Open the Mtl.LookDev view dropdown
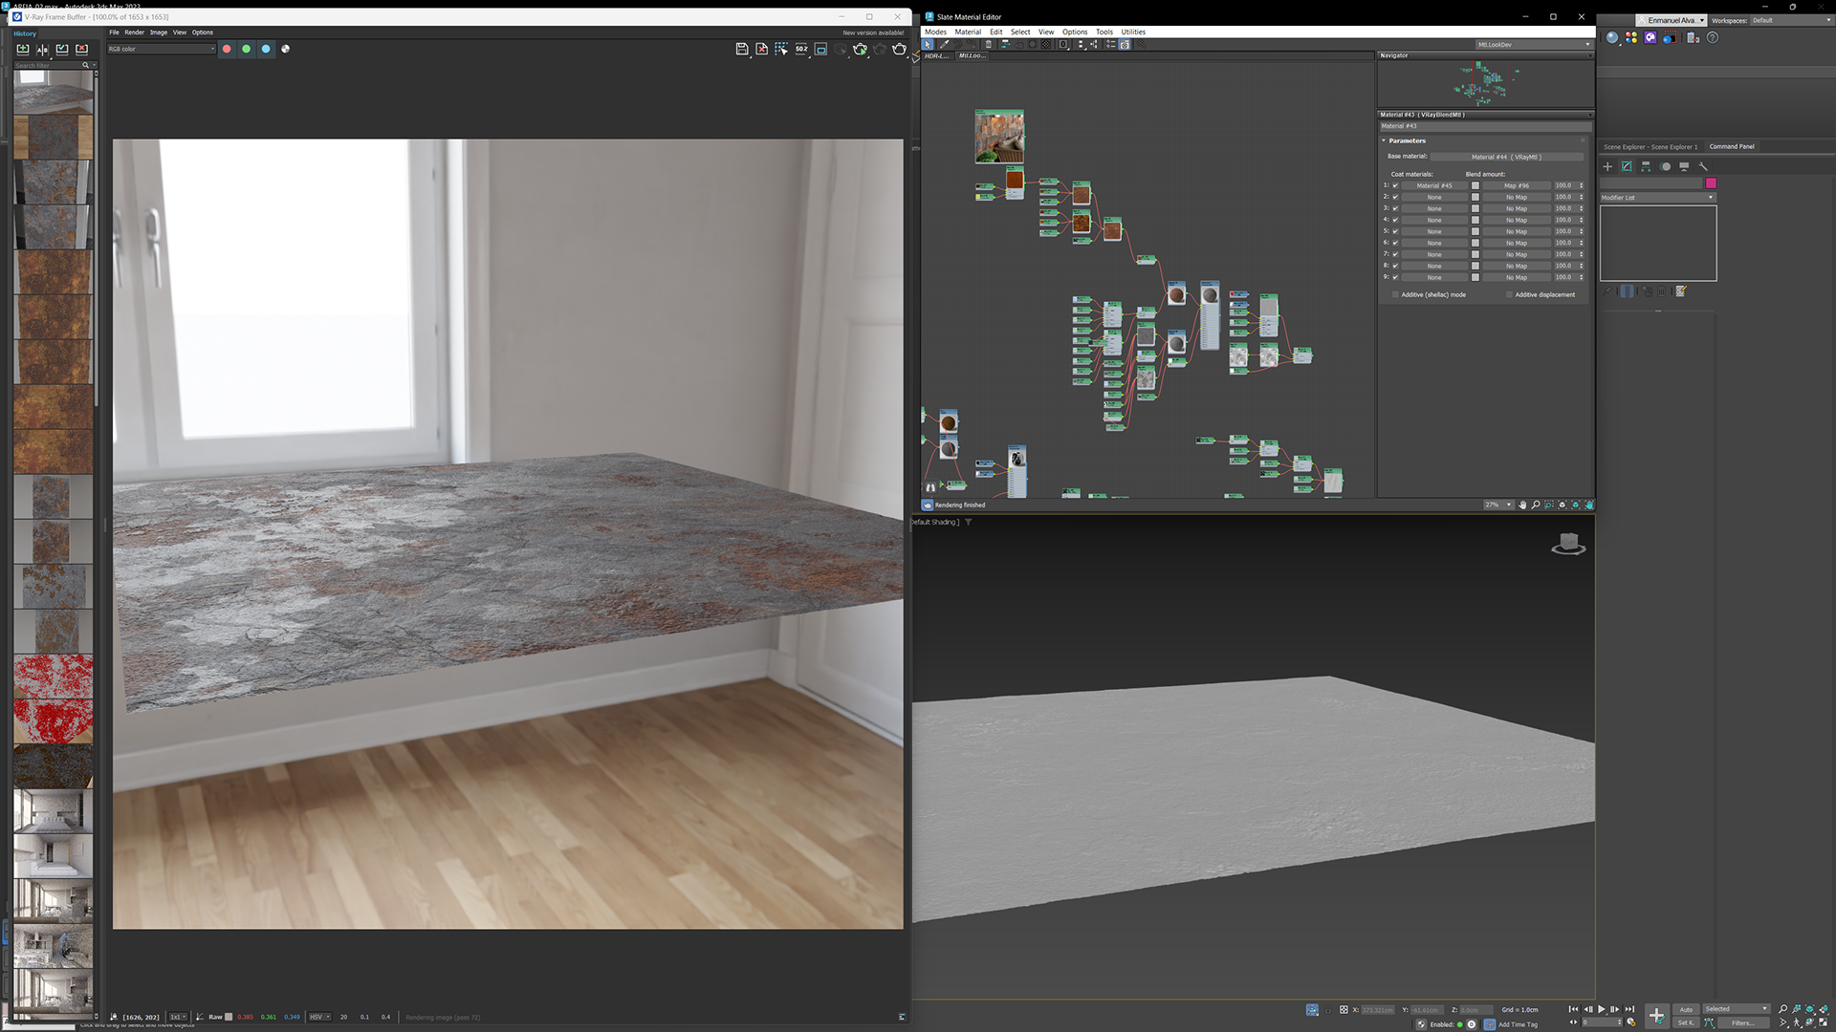This screenshot has width=1836, height=1032. click(1534, 44)
